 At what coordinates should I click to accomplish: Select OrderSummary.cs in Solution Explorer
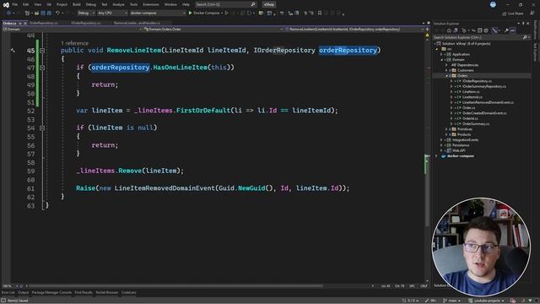click(x=476, y=124)
